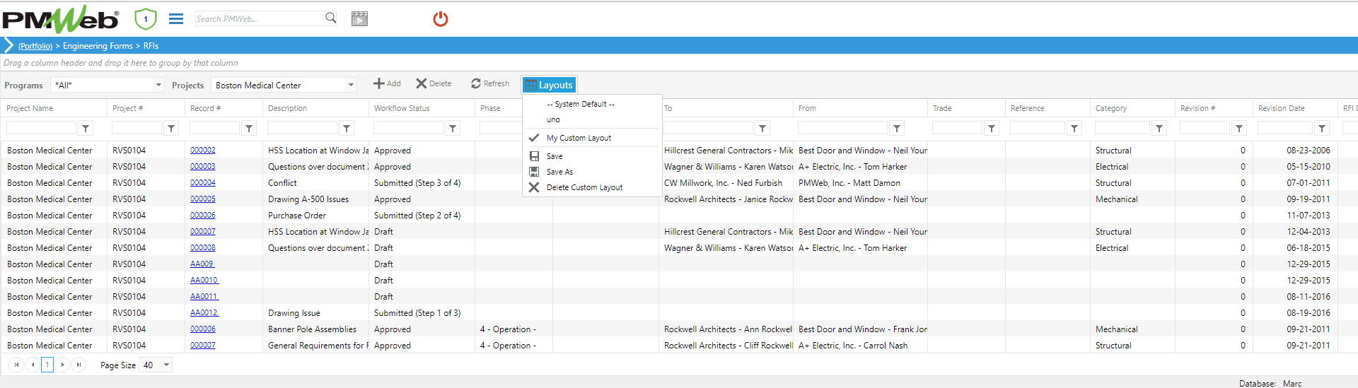Click 'Purchase Order' description cell
This screenshot has height=388, width=1358.
click(x=297, y=216)
